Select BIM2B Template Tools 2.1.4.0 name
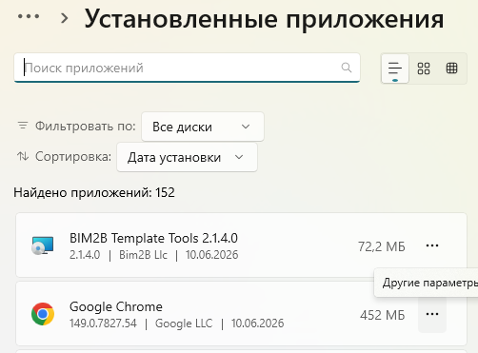This screenshot has height=353, width=478. (153, 238)
